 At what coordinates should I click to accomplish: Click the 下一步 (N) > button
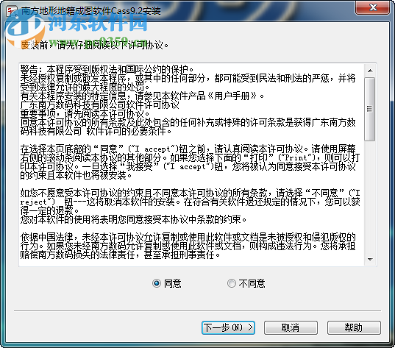(x=228, y=327)
